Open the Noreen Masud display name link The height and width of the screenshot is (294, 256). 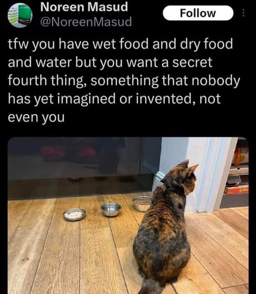(84, 7)
